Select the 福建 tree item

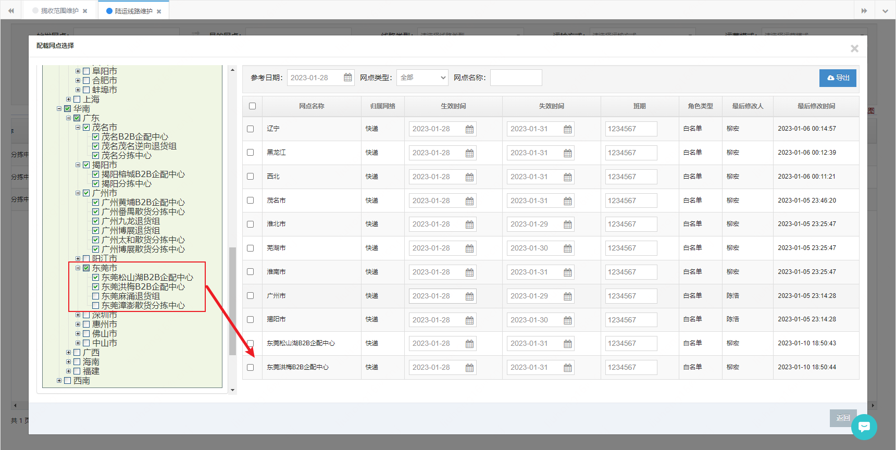click(x=91, y=371)
